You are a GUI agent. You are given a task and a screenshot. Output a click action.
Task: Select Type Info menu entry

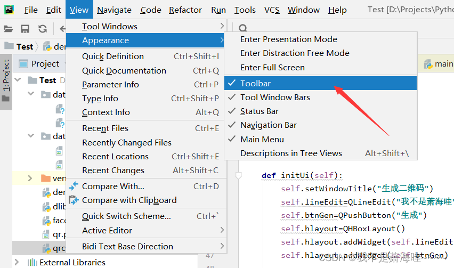pyautogui.click(x=146, y=99)
